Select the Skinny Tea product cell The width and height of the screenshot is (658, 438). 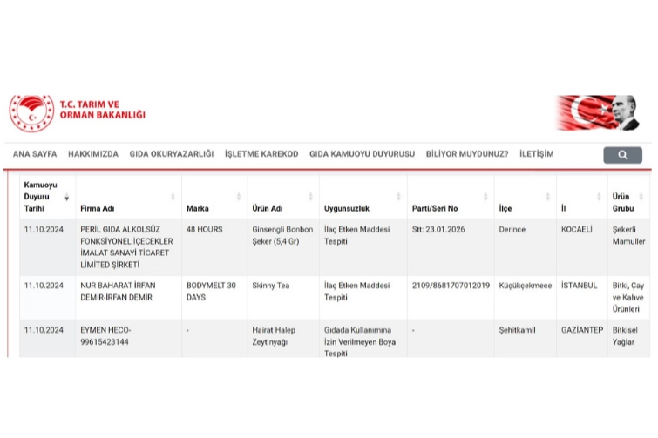[x=283, y=297]
